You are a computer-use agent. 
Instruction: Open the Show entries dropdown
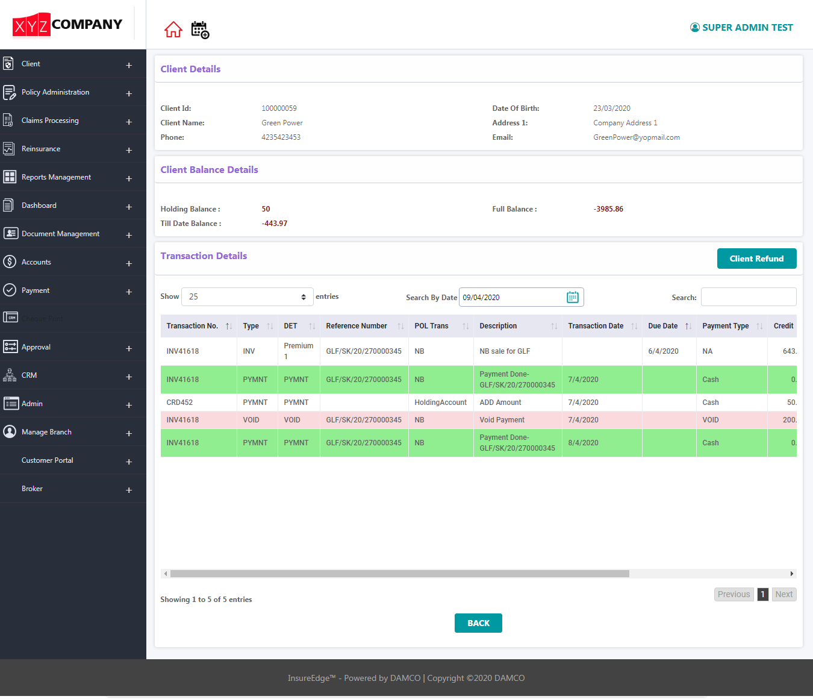tap(247, 297)
